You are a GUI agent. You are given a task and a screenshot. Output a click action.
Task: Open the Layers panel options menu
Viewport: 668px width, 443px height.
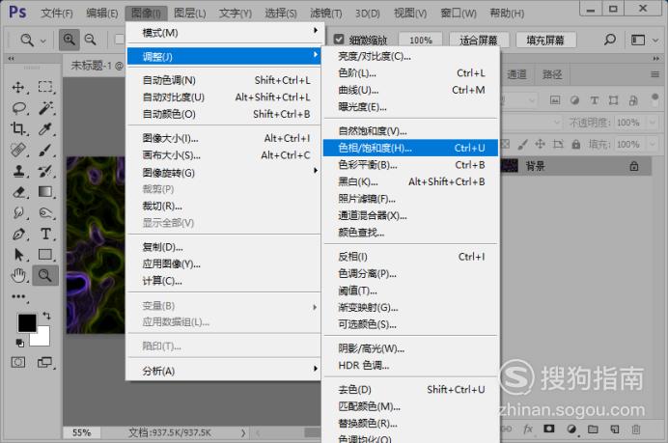(x=655, y=74)
